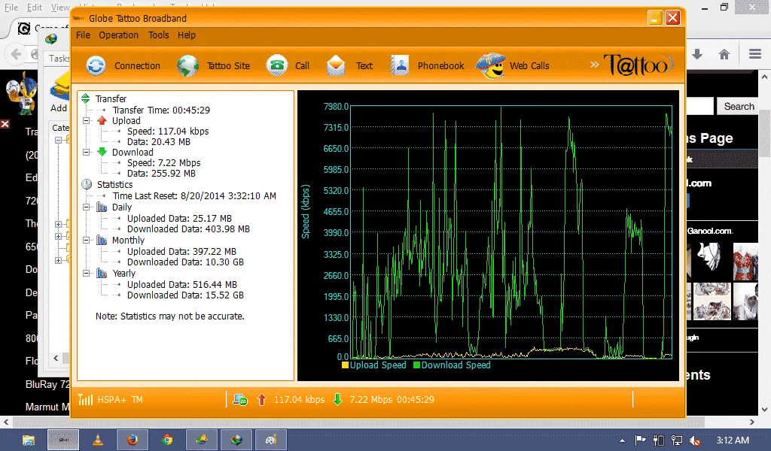
Task: Select Uploaded Data: 516.44 MB row
Action: [182, 285]
